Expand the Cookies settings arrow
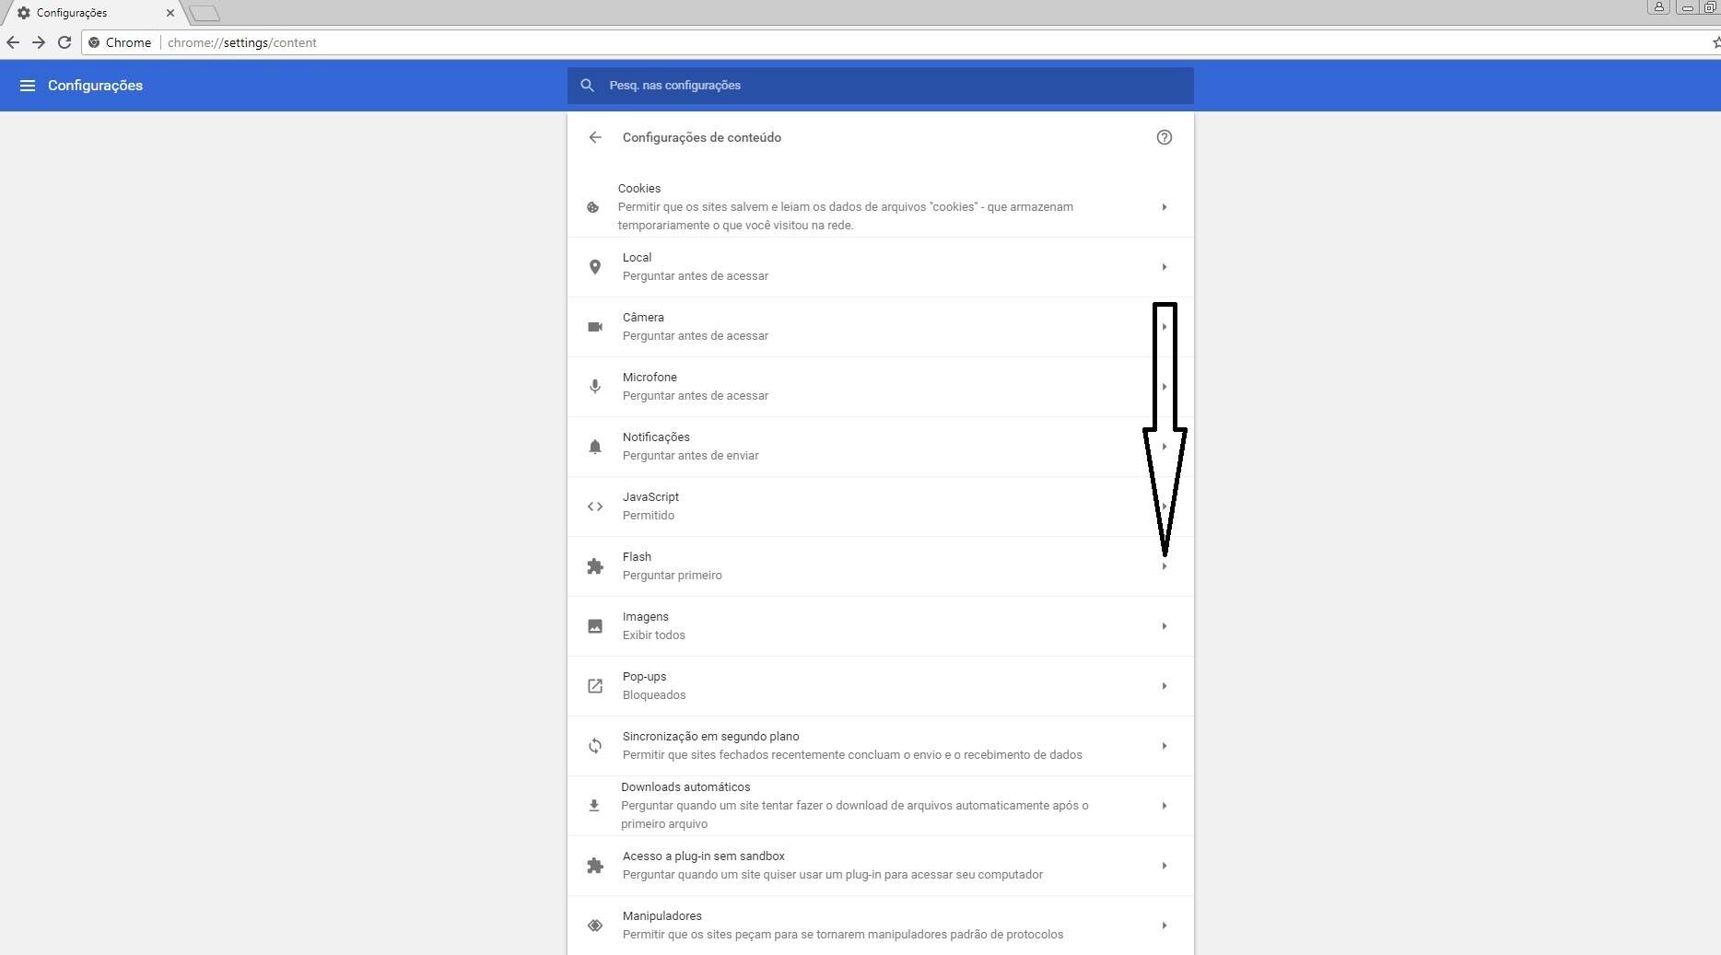The width and height of the screenshot is (1721, 955). (1164, 207)
